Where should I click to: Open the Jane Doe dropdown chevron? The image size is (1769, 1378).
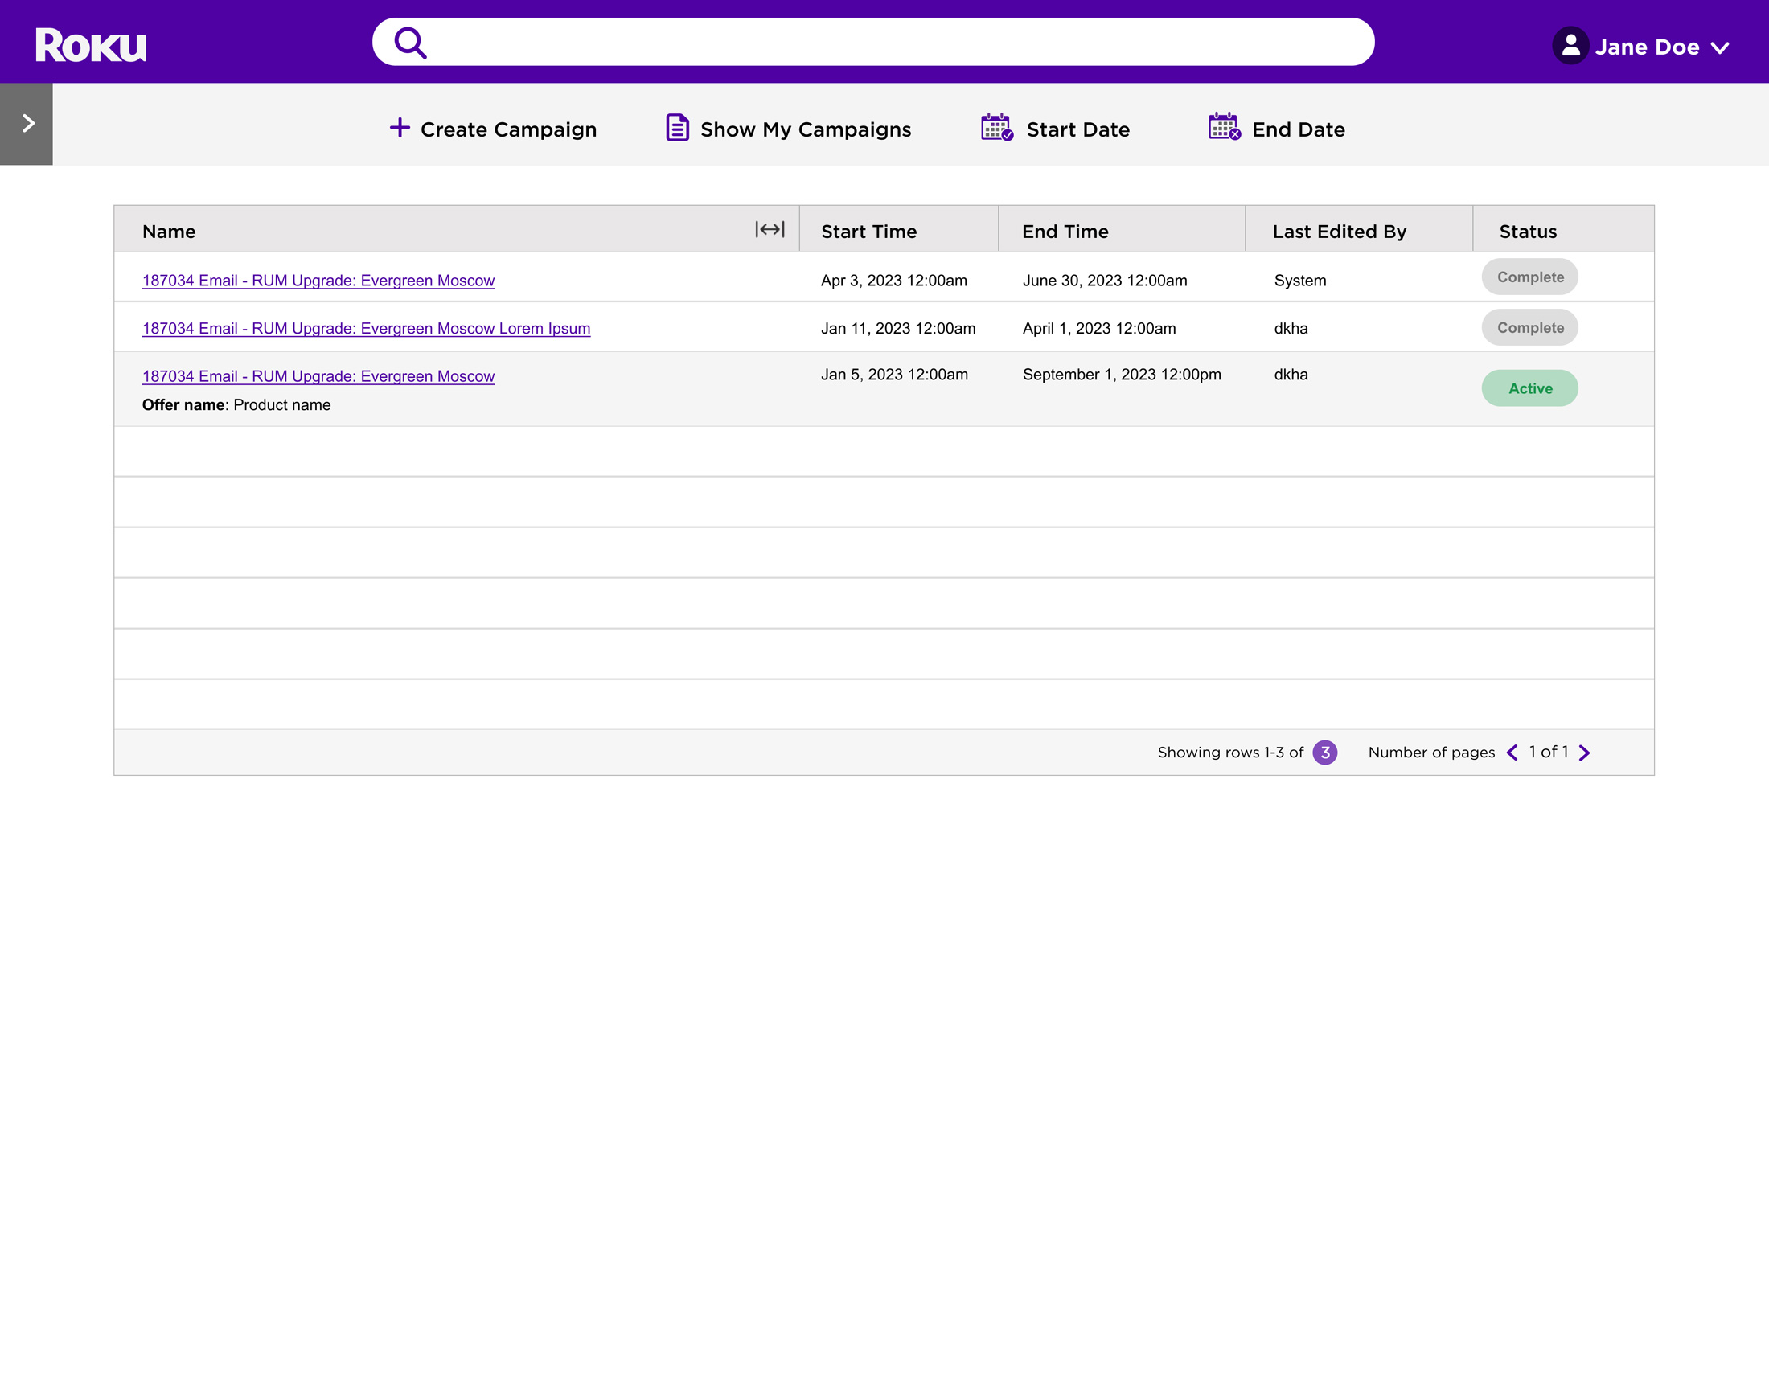1721,47
